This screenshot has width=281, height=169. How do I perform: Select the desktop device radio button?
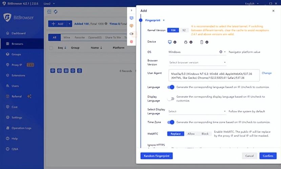(175, 42)
